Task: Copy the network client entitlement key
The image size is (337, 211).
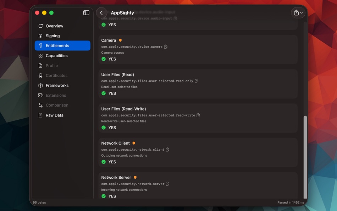Action: pyautogui.click(x=167, y=149)
